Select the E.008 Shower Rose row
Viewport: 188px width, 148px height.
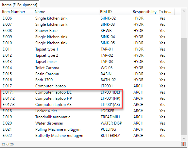pos(91,31)
